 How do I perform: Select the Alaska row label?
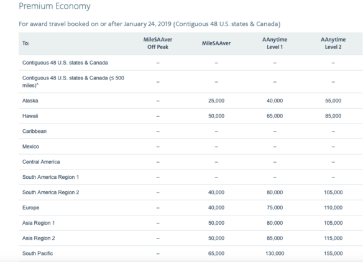(30, 101)
